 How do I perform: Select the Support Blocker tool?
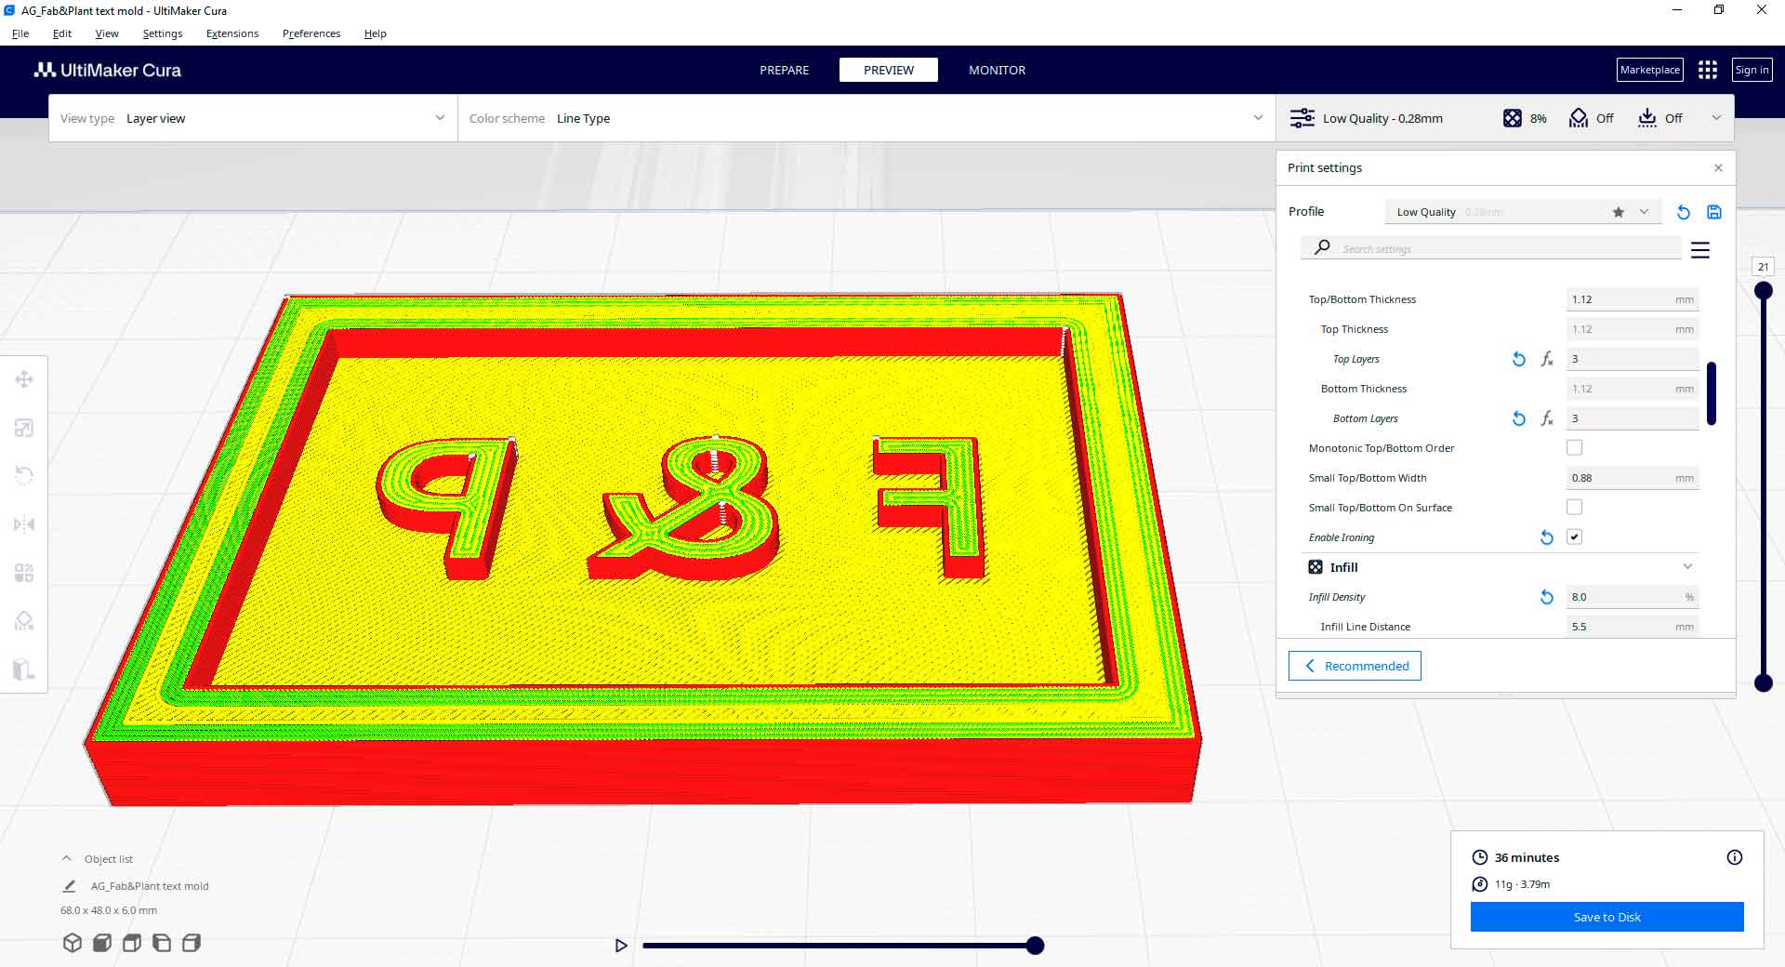click(24, 621)
